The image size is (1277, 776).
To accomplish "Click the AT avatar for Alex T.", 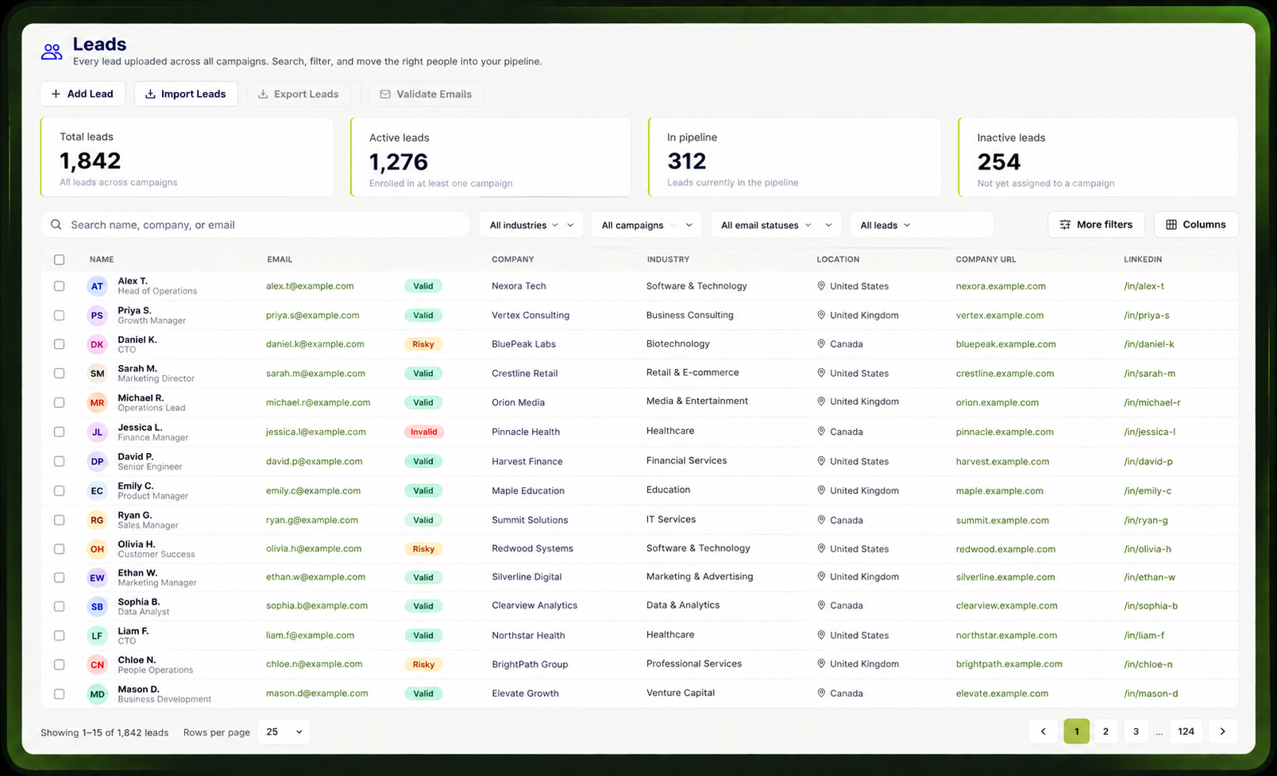I will pyautogui.click(x=97, y=286).
